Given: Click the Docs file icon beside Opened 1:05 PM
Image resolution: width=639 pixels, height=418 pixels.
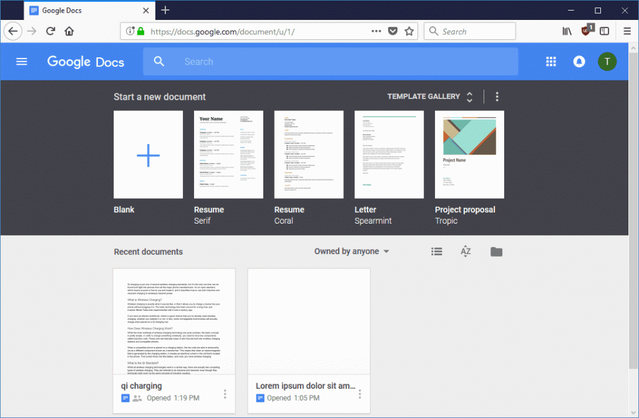Looking at the screenshot, I should (260, 398).
